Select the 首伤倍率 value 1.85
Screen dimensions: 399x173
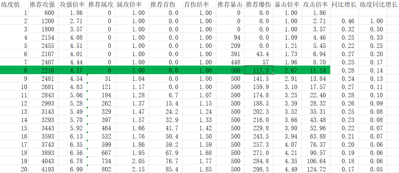pos(199,169)
